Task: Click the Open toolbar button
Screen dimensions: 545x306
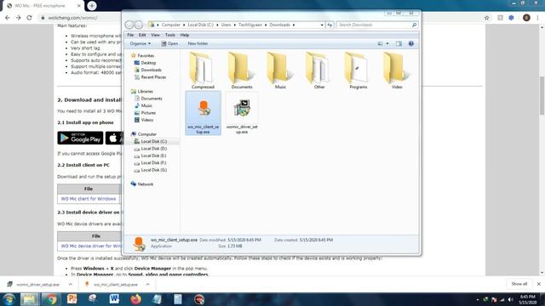Action: coord(169,43)
